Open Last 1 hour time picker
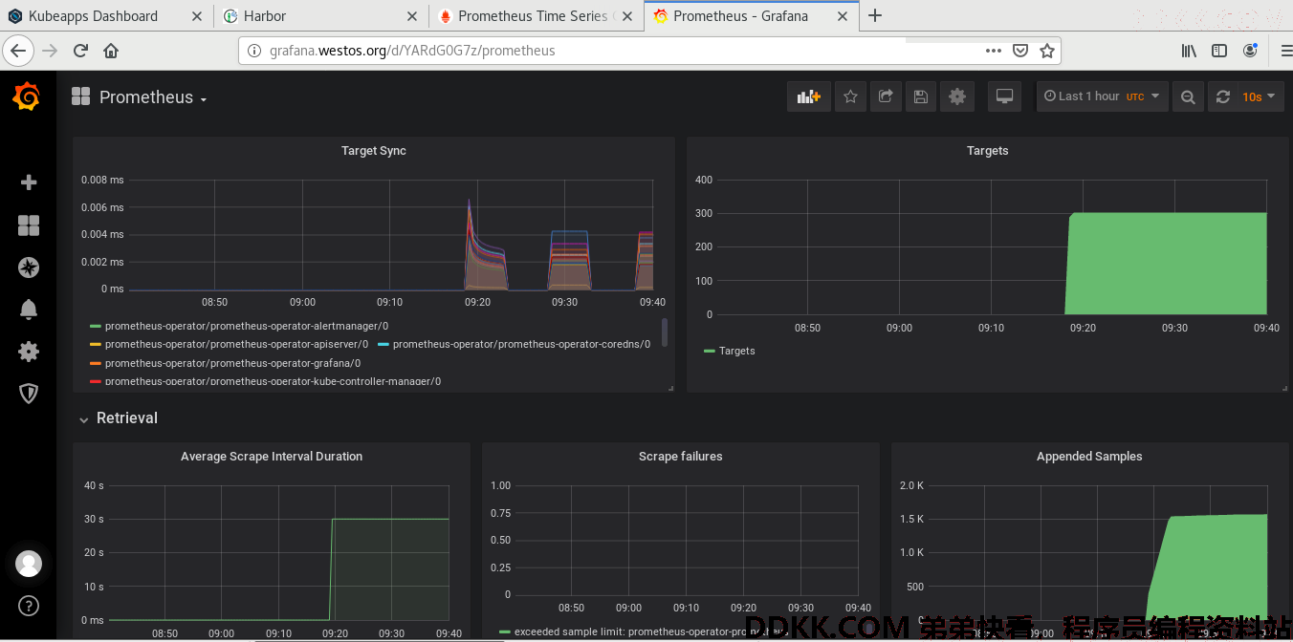Viewport: 1293px width, 642px height. [x=1102, y=96]
